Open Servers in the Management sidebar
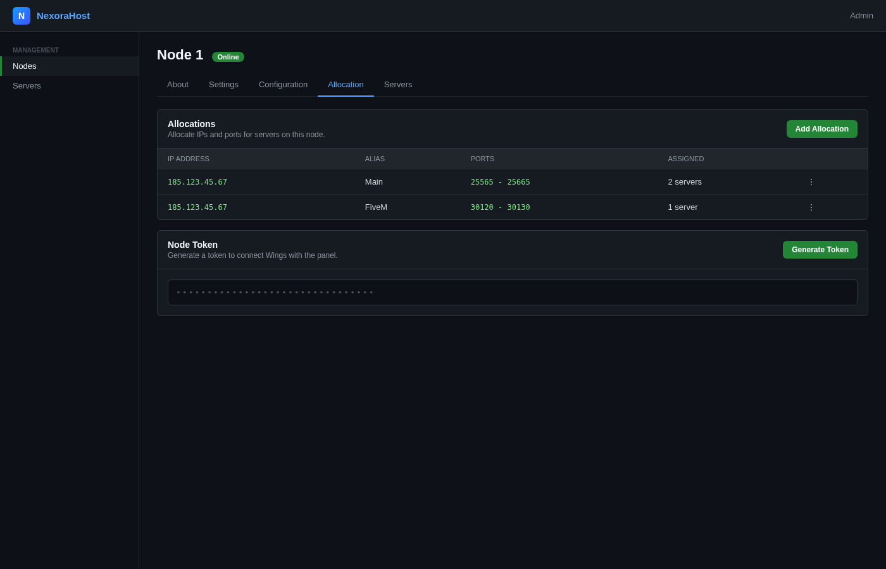This screenshot has width=886, height=569. [x=70, y=86]
